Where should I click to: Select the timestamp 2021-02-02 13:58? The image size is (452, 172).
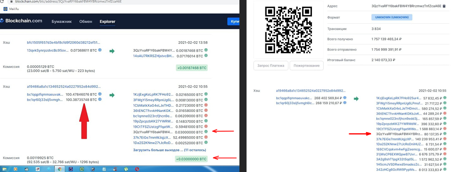193,43
